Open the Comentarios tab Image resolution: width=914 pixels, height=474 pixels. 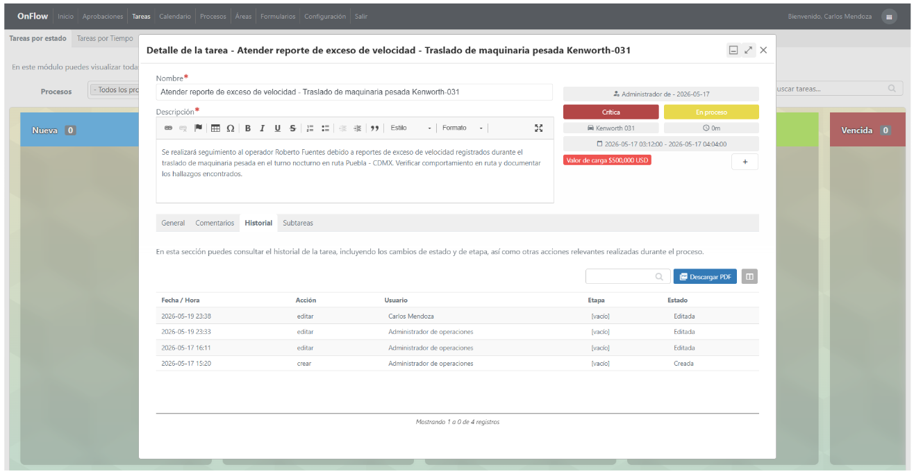[215, 223]
